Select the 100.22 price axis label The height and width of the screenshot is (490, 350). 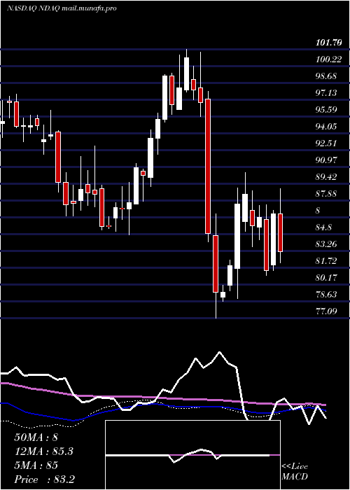click(x=328, y=59)
